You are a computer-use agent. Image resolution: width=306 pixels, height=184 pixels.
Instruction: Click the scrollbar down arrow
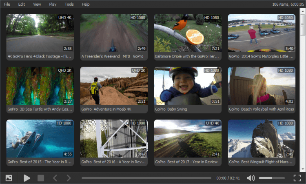coord(302,168)
